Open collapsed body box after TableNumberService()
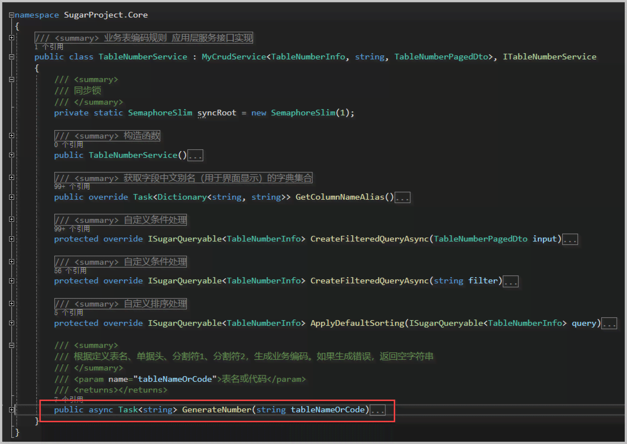This screenshot has height=444, width=627. point(196,155)
